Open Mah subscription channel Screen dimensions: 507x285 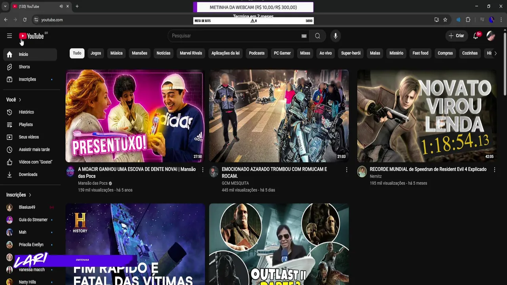click(x=30, y=232)
